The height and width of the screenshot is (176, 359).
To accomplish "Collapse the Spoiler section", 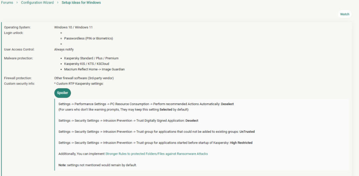I will [62, 93].
